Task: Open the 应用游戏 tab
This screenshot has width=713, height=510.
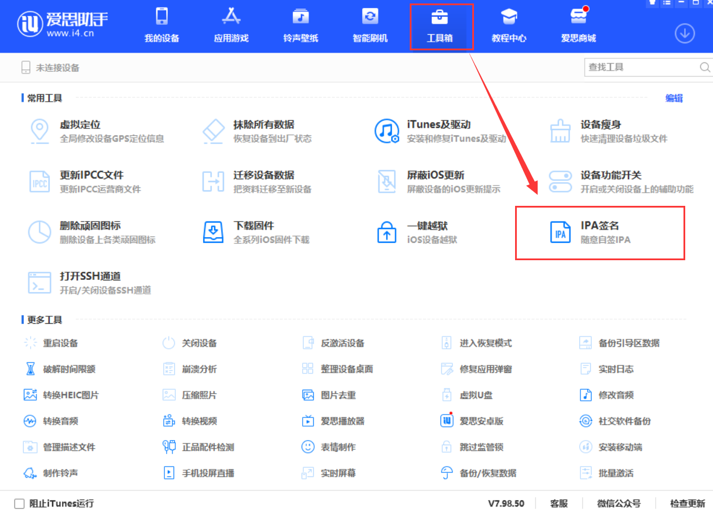Action: [x=231, y=26]
